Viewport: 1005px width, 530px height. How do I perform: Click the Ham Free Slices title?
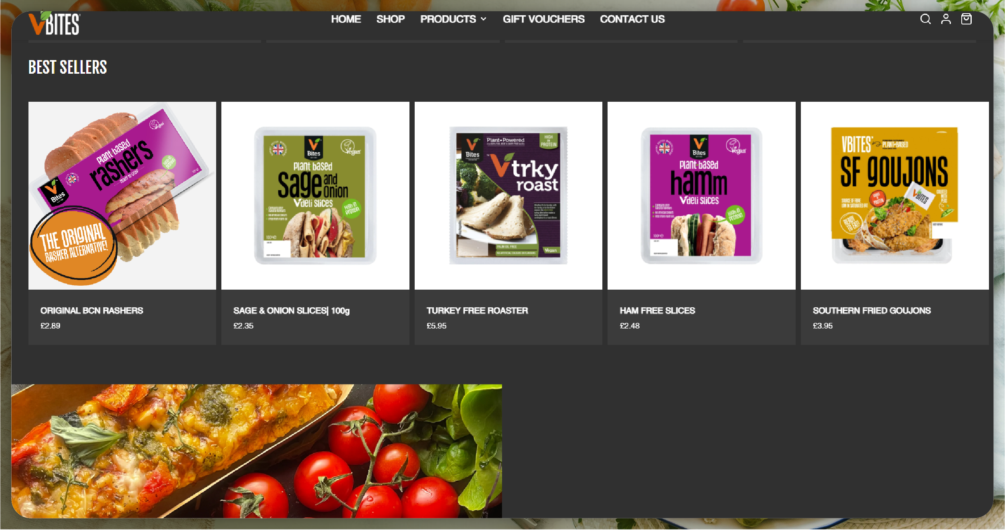657,310
